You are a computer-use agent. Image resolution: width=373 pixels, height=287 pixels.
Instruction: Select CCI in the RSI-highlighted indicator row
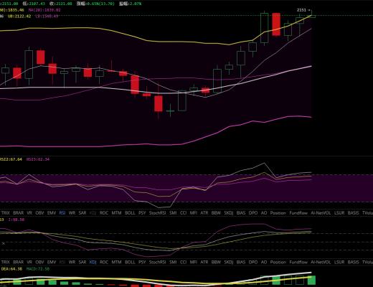click(183, 213)
